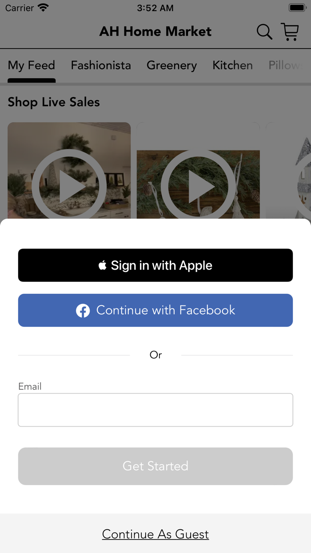Viewport: 311px width, 553px height.
Task: Open search with the magnifying glass icon
Action: 264,32
